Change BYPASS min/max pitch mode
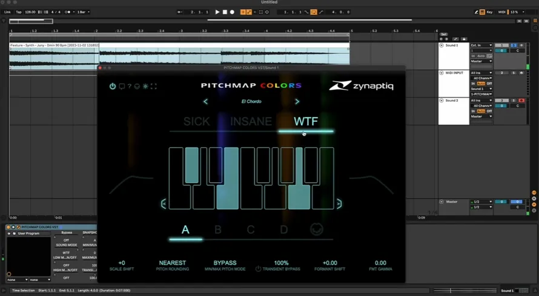 pos(225,263)
